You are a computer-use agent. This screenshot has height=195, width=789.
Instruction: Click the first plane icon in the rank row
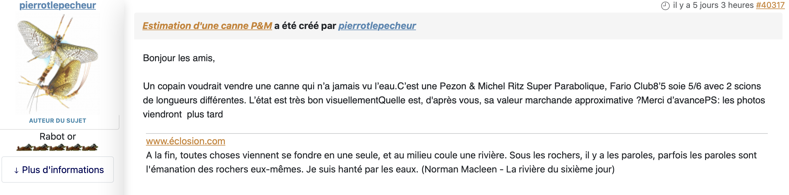[x=24, y=148]
